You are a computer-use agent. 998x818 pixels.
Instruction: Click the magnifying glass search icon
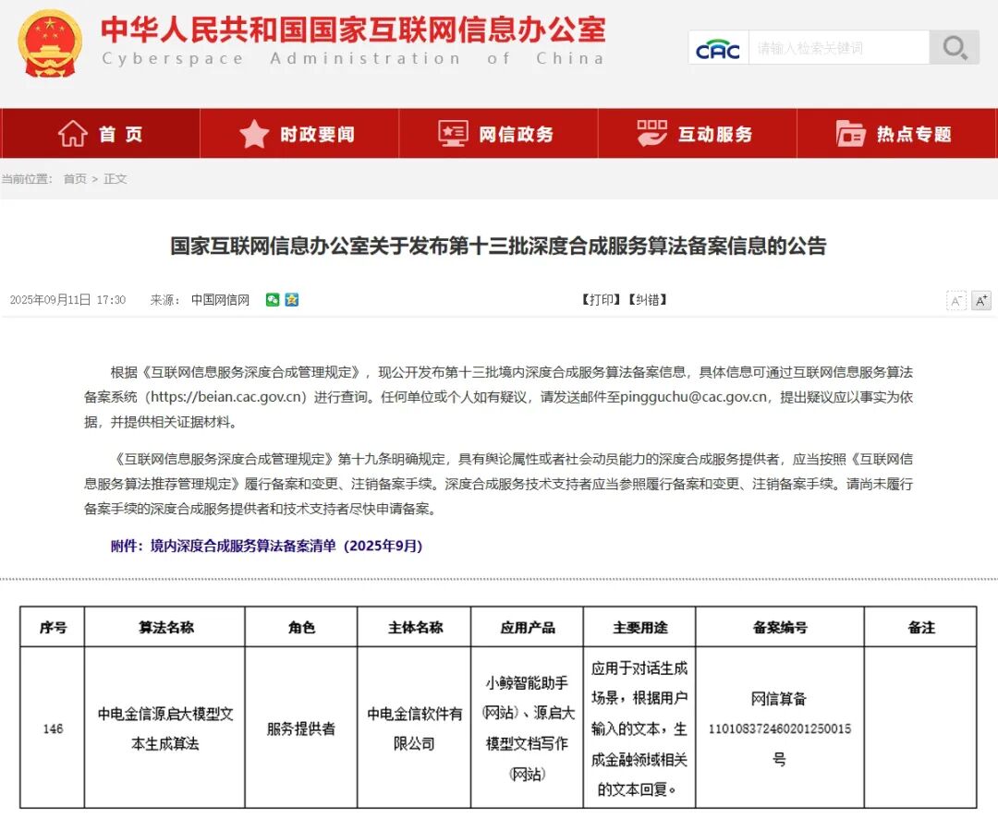point(954,47)
